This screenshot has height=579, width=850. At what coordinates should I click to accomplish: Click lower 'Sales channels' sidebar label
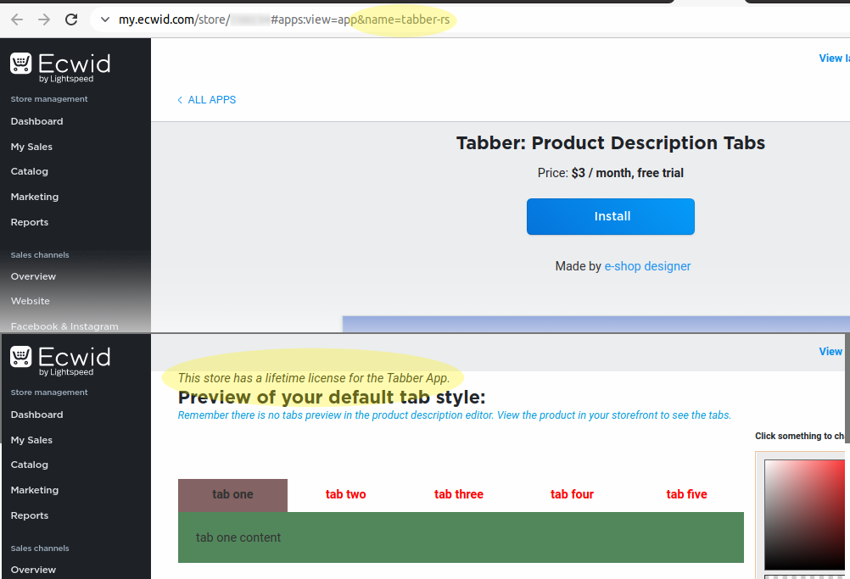coord(40,548)
